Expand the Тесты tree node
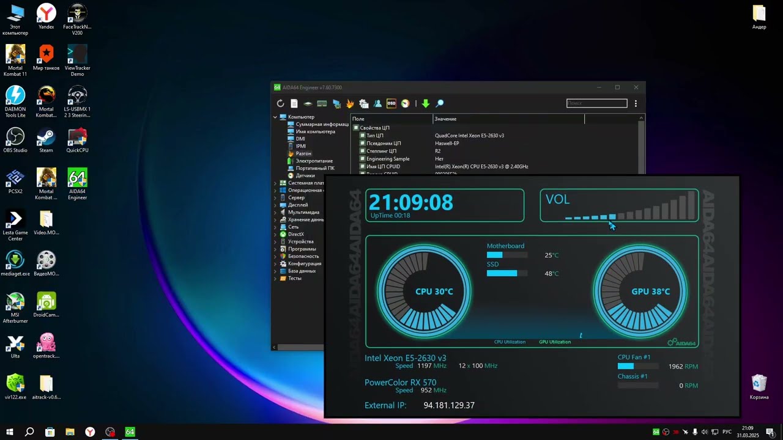 click(x=275, y=278)
